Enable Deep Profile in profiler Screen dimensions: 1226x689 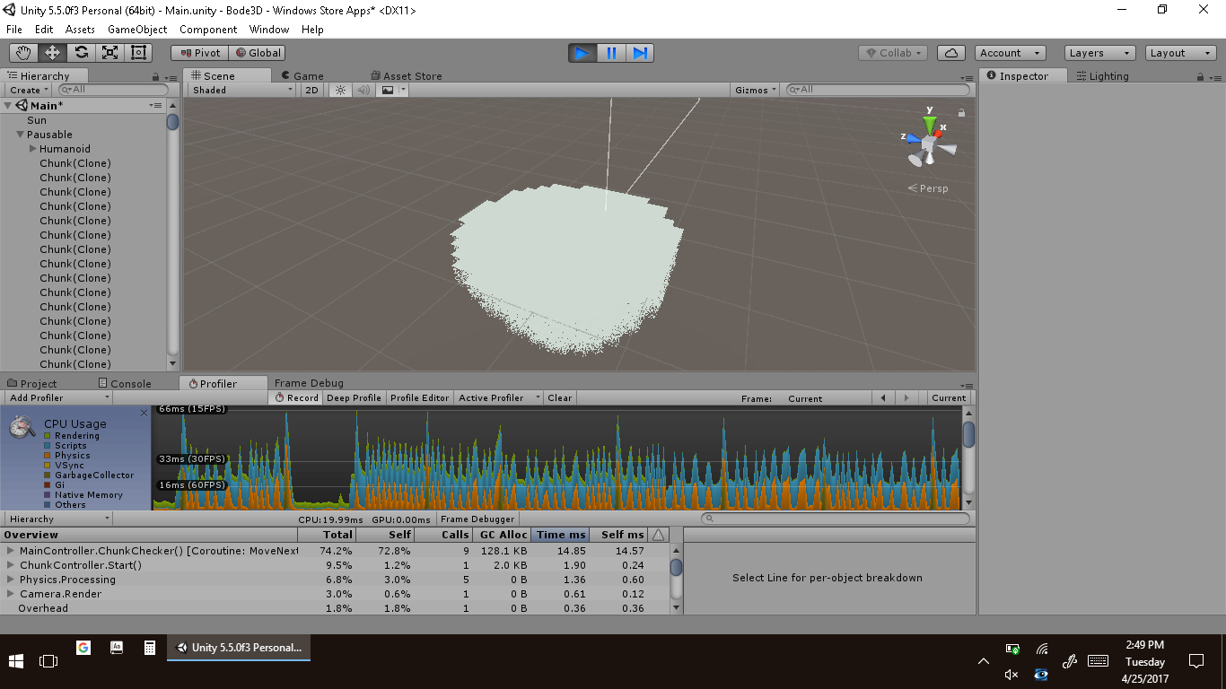(x=354, y=397)
